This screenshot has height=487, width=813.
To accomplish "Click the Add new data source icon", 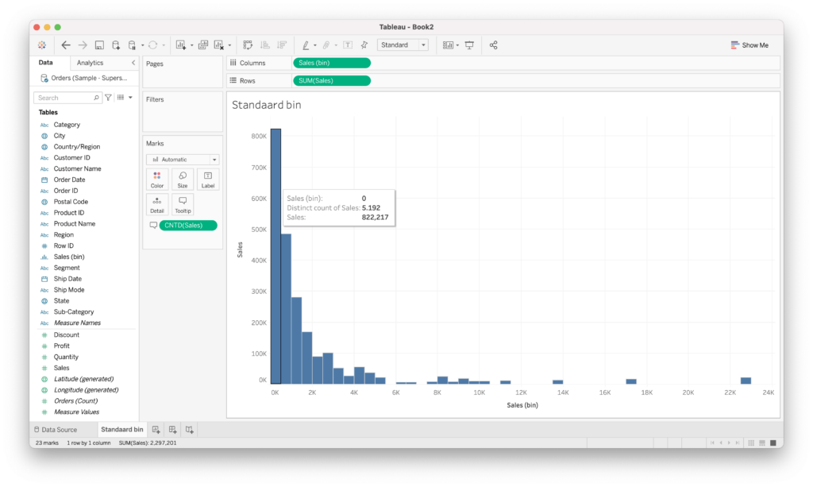I will (x=116, y=45).
